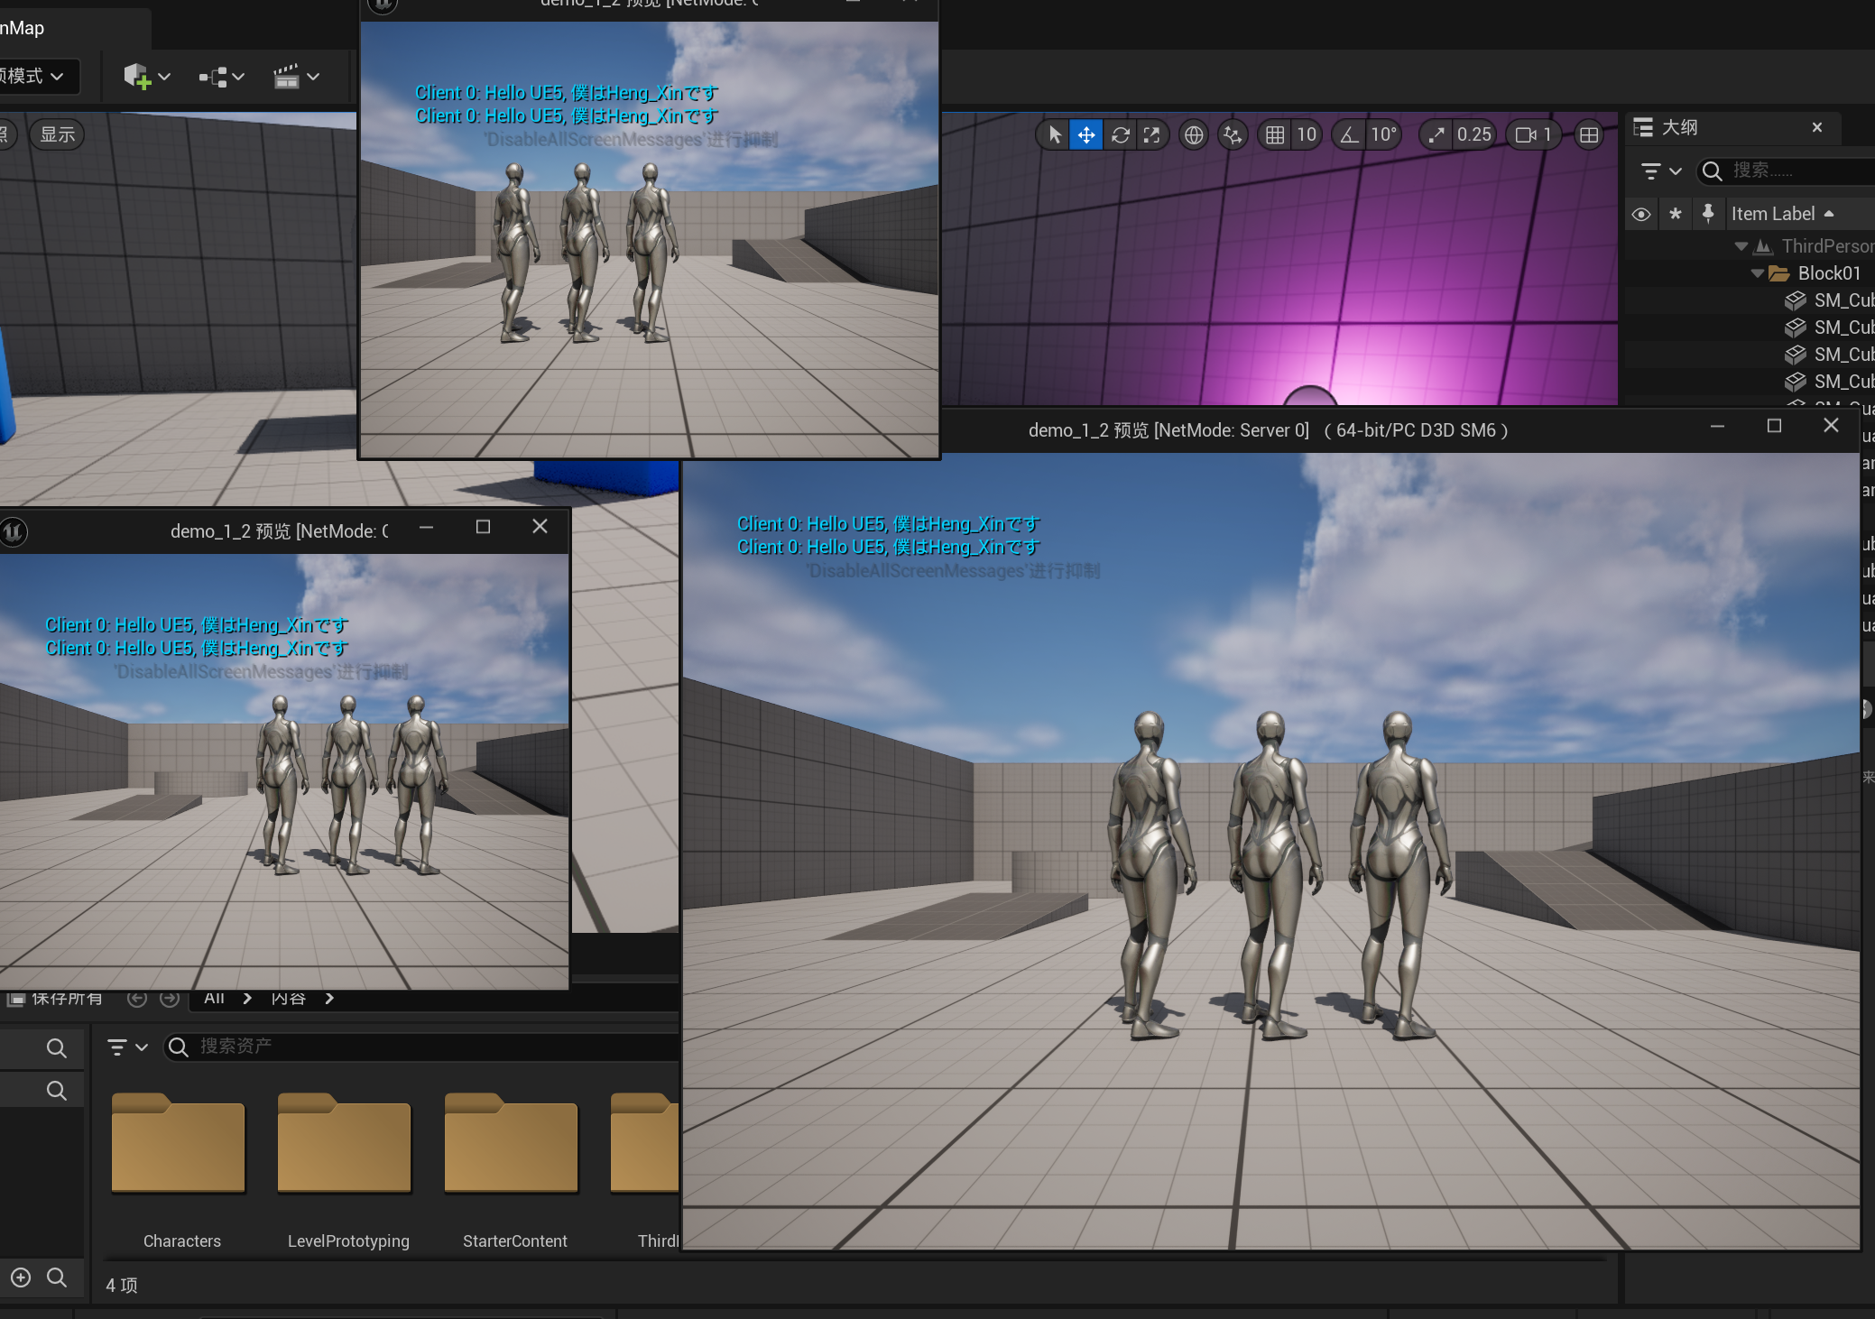The height and width of the screenshot is (1319, 1875).
Task: Collapse the Block01 folder
Action: (x=1757, y=273)
